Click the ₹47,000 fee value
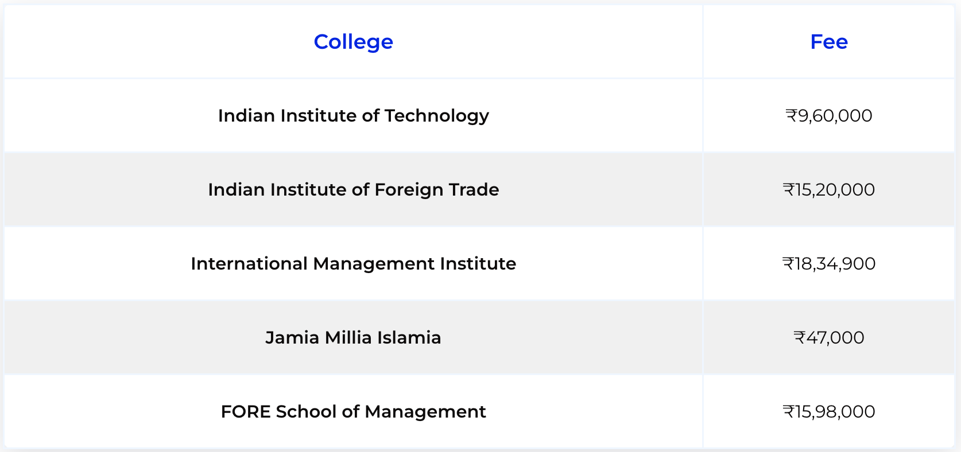 click(x=829, y=338)
